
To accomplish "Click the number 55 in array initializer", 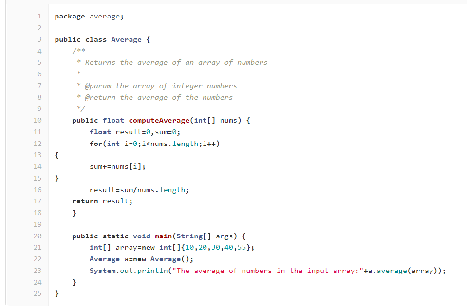I will (242, 248).
